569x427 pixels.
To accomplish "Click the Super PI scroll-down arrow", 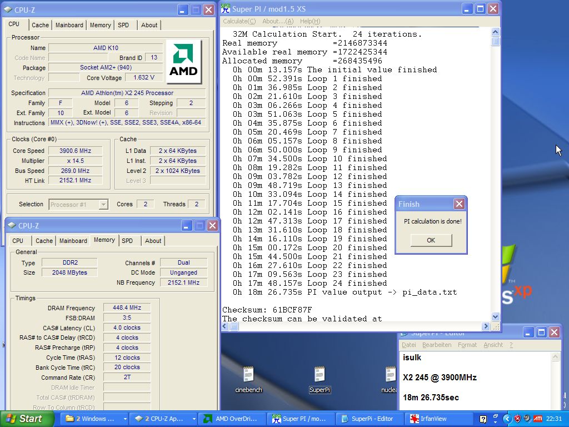I will click(495, 316).
